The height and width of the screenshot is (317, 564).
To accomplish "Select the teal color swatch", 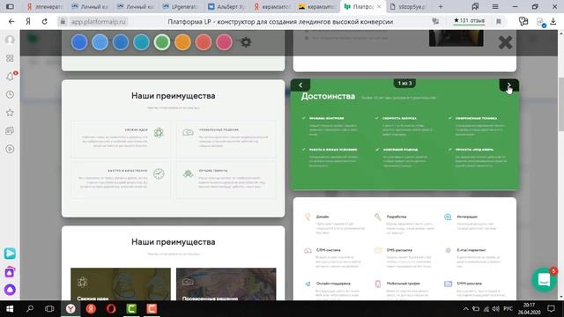I will pyautogui.click(x=141, y=42).
